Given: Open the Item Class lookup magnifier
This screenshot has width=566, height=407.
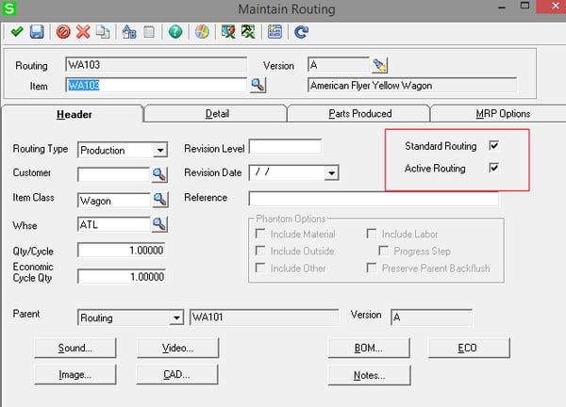Looking at the screenshot, I should (x=159, y=200).
